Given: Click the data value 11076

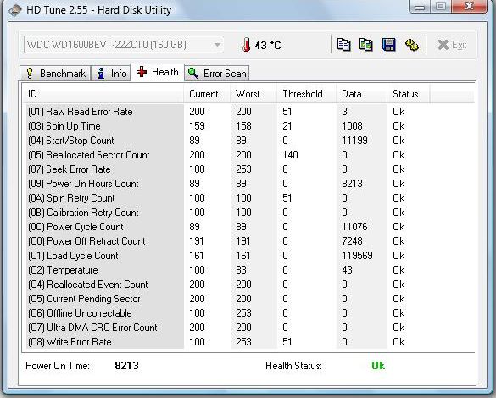Looking at the screenshot, I should (x=354, y=227).
